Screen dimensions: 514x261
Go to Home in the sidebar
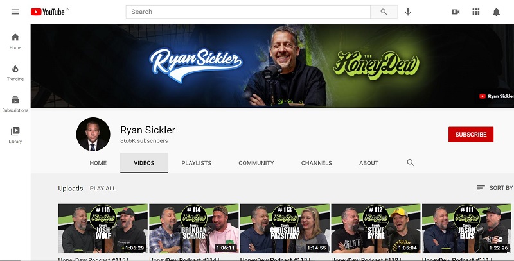point(15,41)
